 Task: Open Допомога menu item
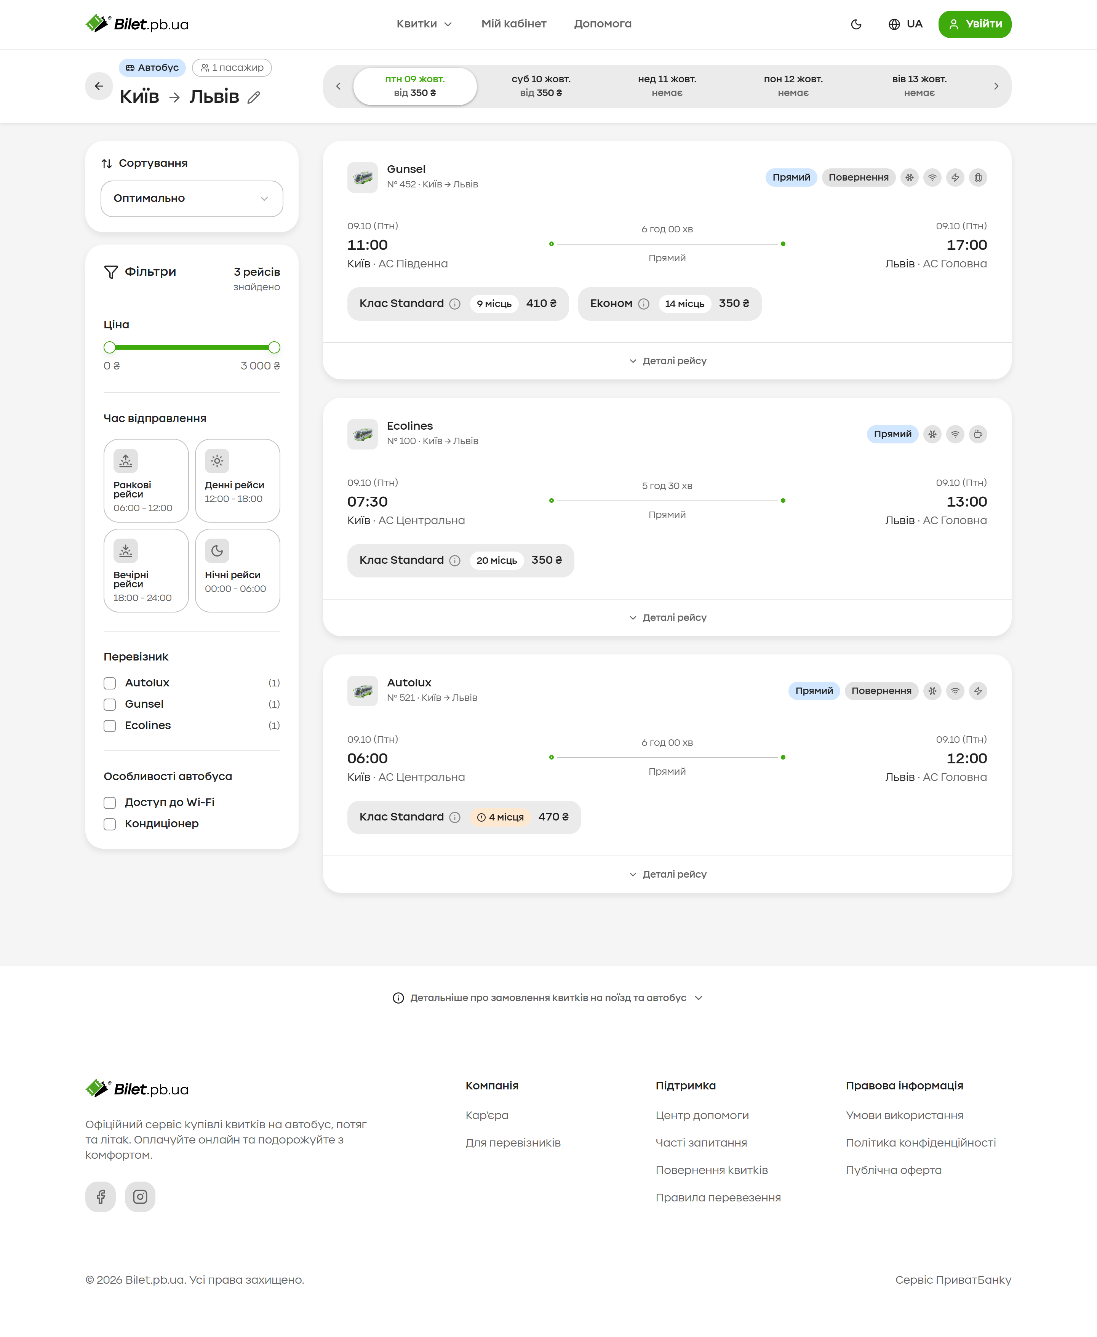coord(603,24)
